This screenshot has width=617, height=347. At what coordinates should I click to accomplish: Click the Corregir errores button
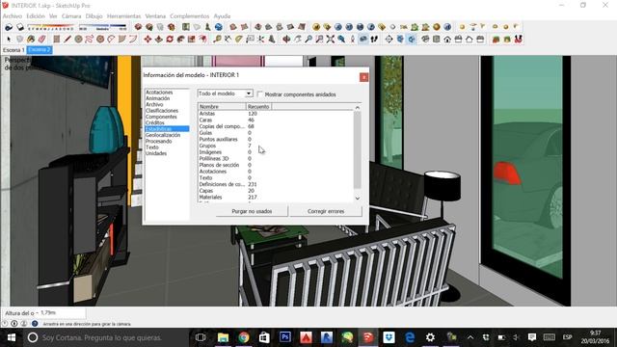tap(326, 211)
